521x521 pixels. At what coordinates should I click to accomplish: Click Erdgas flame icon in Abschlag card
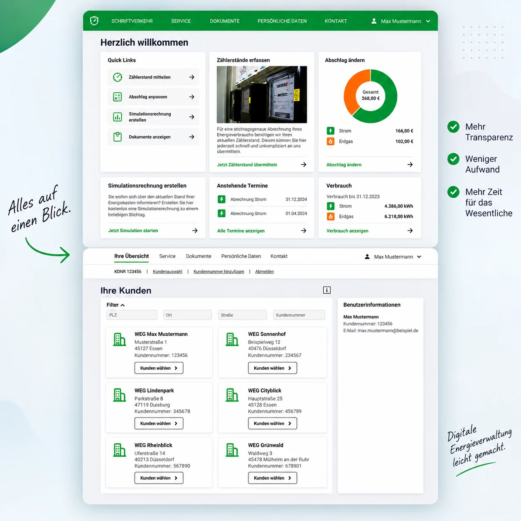point(331,141)
